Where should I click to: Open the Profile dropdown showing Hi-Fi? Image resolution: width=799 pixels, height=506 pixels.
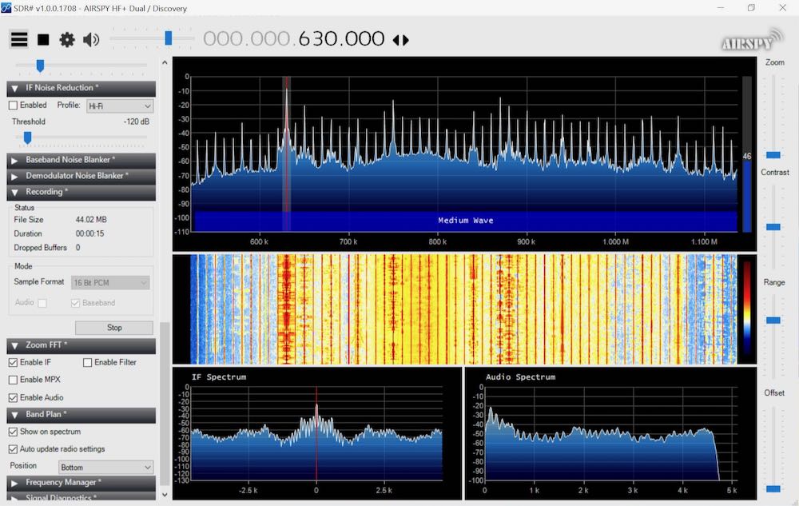click(x=119, y=105)
